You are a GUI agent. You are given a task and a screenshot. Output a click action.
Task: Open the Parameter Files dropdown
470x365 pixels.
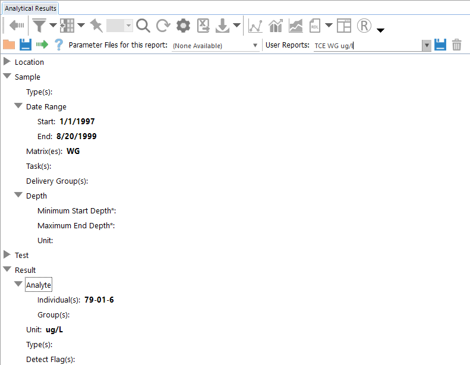coord(255,45)
